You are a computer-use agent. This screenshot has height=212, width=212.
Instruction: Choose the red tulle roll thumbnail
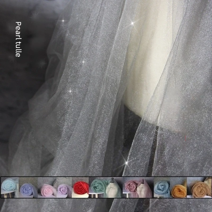click(x=80, y=187)
